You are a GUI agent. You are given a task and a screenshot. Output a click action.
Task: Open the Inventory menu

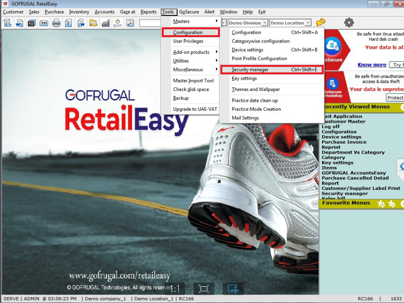point(79,12)
